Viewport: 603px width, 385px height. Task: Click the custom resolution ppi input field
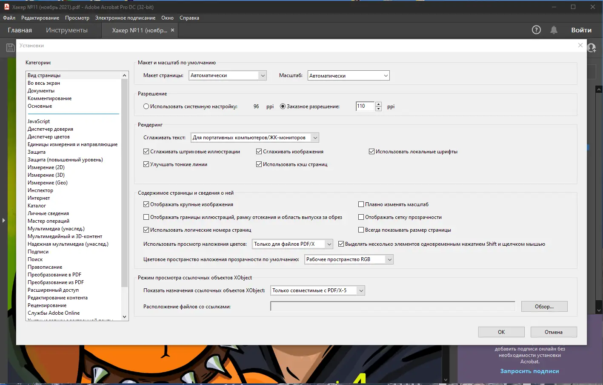[x=365, y=106]
